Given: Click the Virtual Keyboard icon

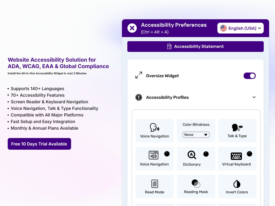Looking at the screenshot, I should coord(236,156).
